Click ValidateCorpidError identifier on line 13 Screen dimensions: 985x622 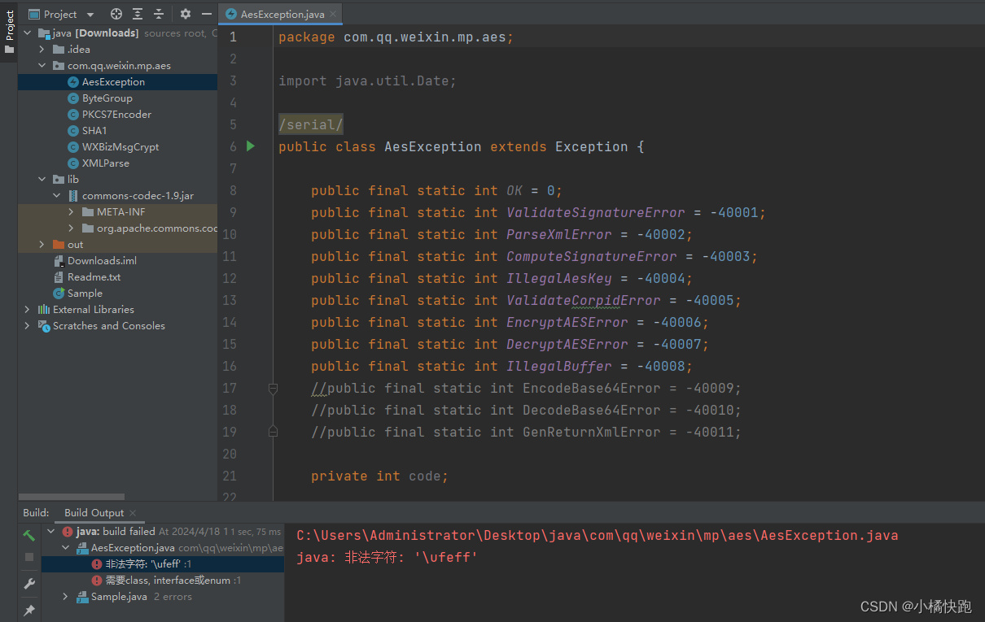(x=584, y=300)
